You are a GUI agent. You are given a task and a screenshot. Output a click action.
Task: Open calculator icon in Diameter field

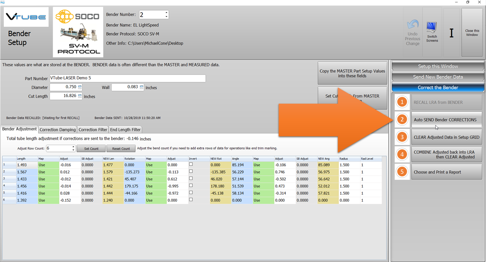coord(80,87)
